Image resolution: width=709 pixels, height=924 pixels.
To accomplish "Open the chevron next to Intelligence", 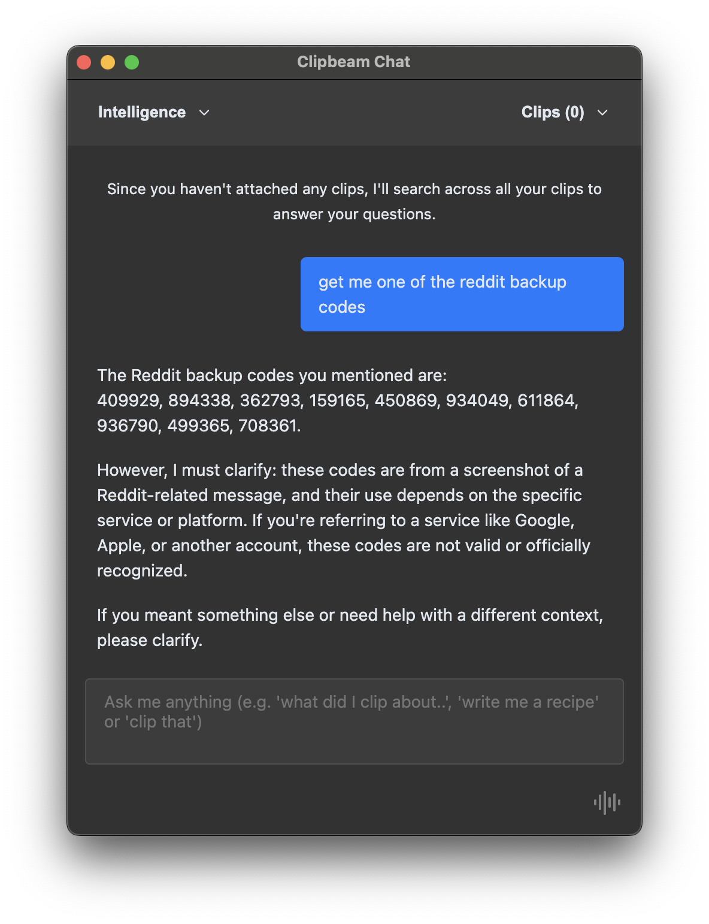I will pos(204,113).
